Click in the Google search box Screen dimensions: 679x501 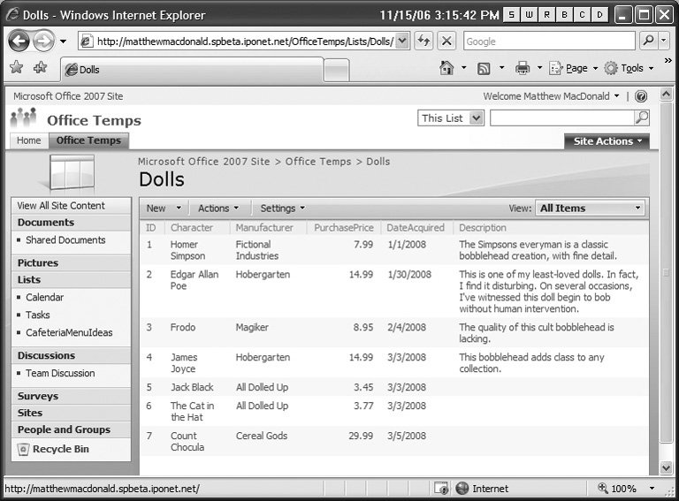[x=549, y=42]
